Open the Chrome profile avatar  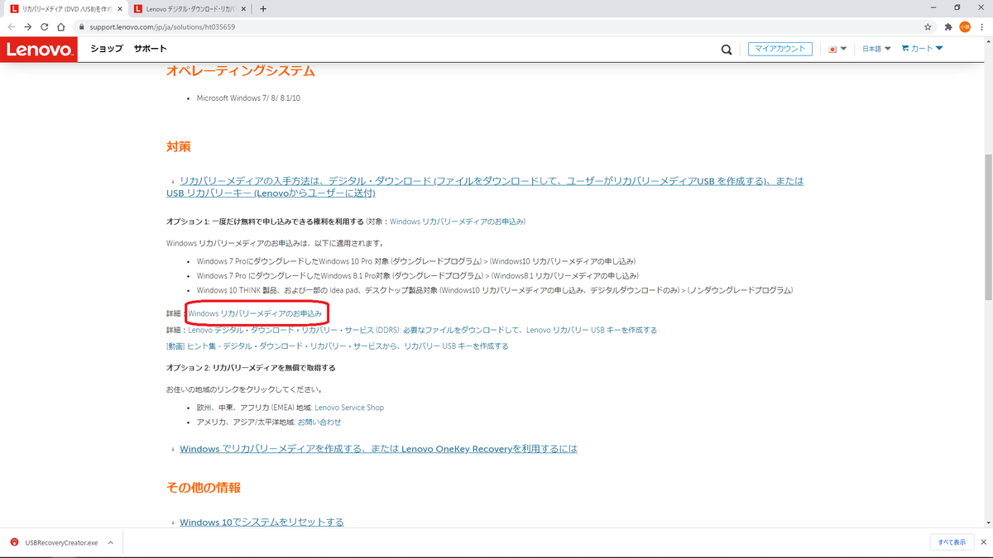[965, 26]
